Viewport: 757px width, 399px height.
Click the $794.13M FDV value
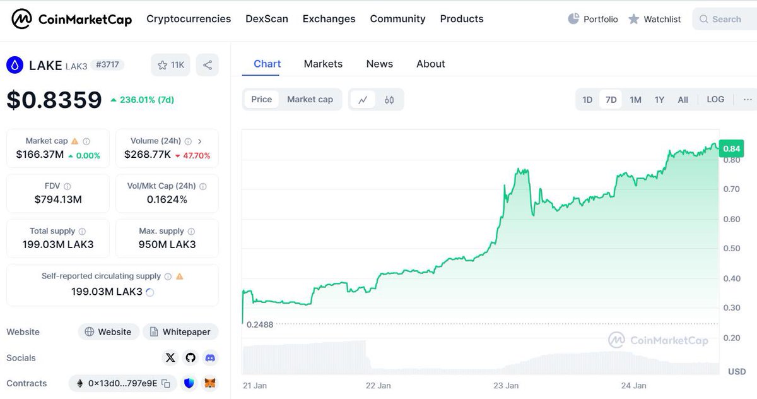coord(58,199)
